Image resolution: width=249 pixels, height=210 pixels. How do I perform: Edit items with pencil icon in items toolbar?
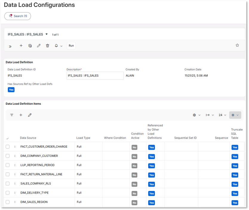pyautogui.click(x=30, y=115)
